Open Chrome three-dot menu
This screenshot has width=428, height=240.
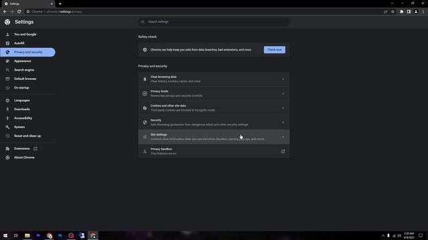tap(423, 12)
